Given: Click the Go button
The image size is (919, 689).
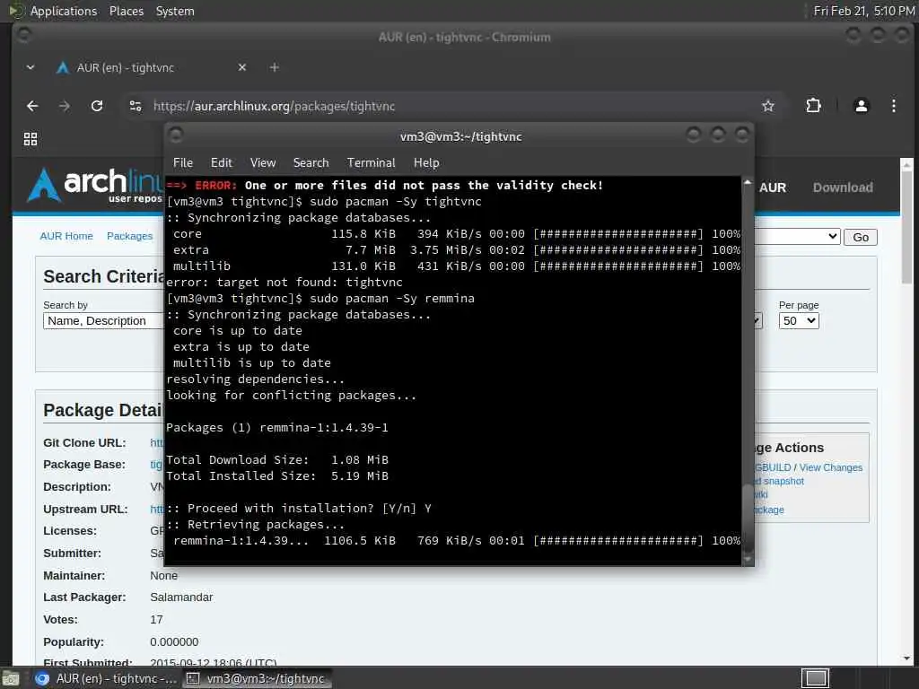Looking at the screenshot, I should coord(861,237).
